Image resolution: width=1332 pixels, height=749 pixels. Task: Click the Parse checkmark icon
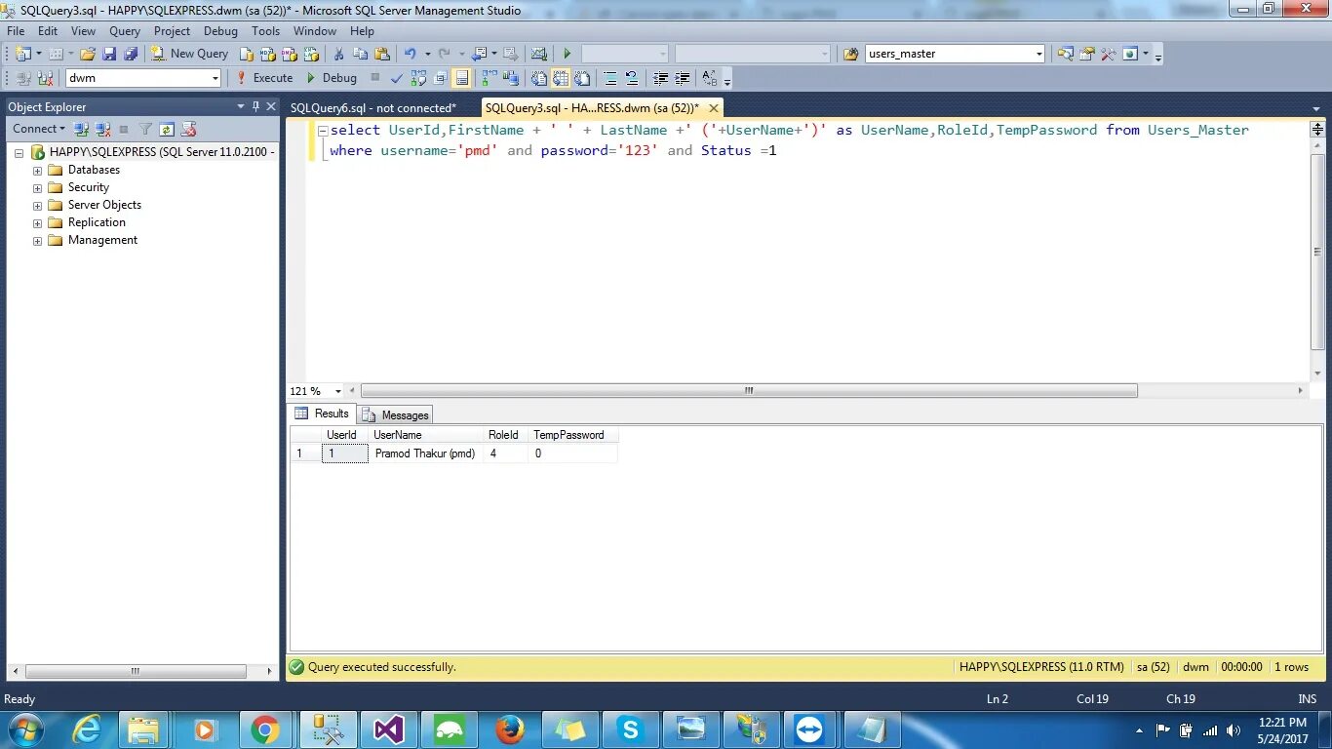pos(397,78)
